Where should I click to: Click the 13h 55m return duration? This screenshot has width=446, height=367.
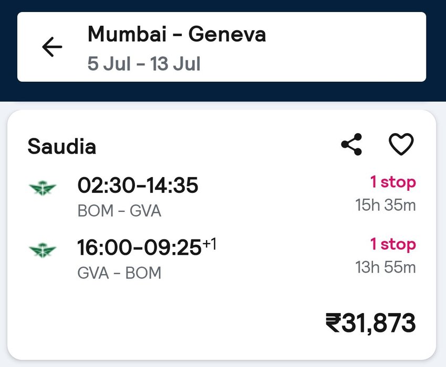385,267
